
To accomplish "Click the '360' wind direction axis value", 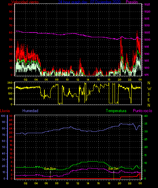I will 10,83.
